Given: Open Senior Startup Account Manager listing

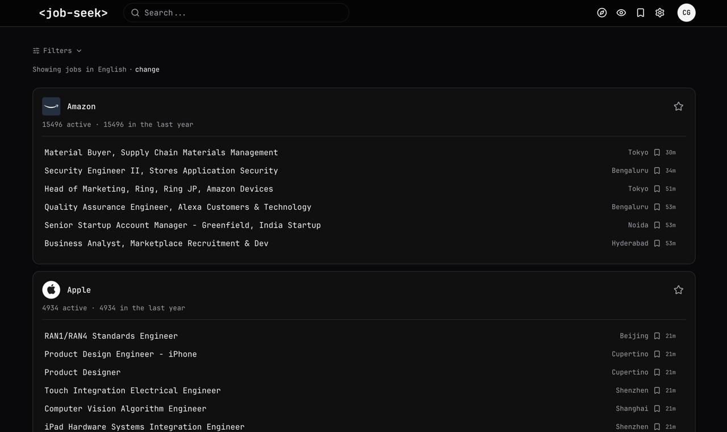Looking at the screenshot, I should [183, 225].
